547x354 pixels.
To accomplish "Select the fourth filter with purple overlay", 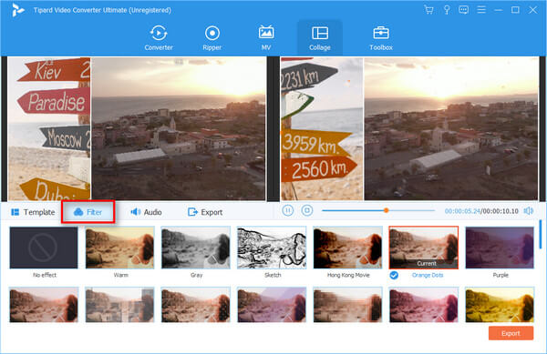I will coord(272,305).
